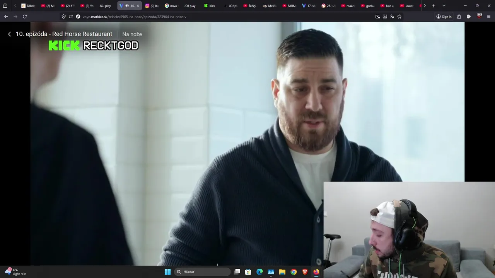495x278 pixels.
Task: Show site information for voyo.markiza.sk
Action: (x=78, y=17)
